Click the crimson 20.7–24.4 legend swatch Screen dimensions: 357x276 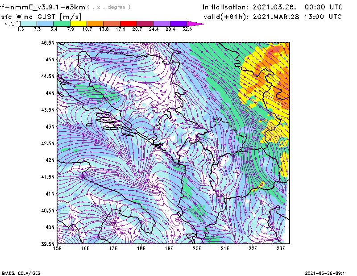(145, 24)
